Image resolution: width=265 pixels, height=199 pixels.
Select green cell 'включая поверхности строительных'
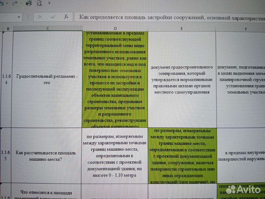(x=182, y=156)
